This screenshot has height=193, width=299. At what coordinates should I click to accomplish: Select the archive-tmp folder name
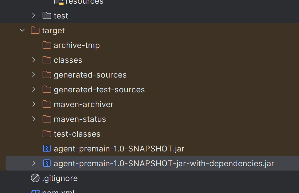77,45
